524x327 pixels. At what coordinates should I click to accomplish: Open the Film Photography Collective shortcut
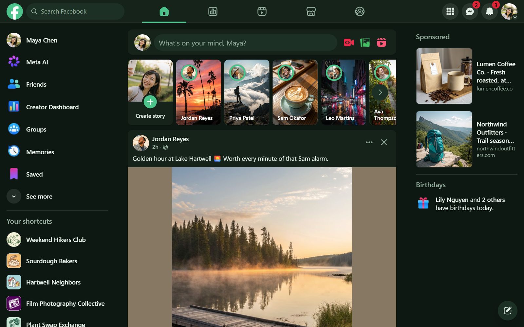57,303
